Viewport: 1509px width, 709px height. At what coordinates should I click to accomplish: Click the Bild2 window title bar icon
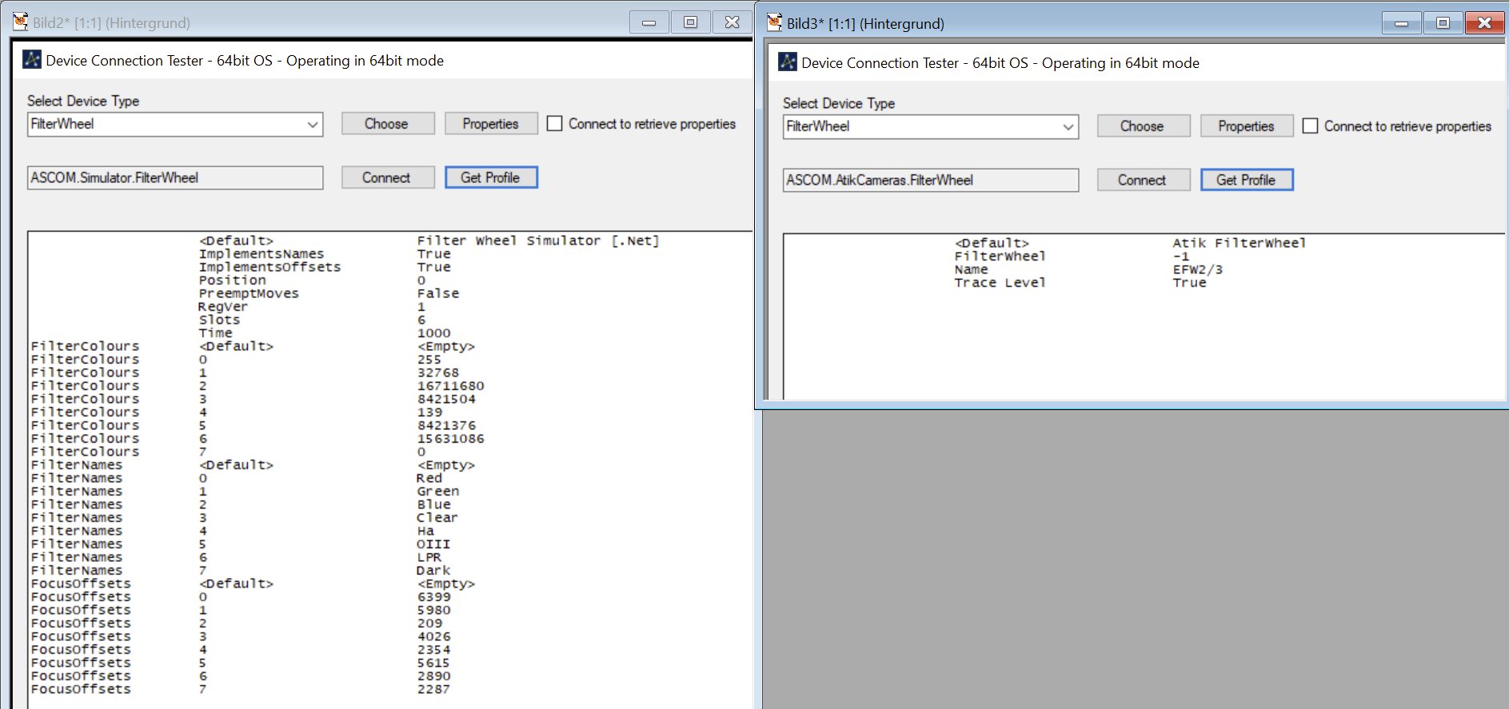(x=20, y=22)
